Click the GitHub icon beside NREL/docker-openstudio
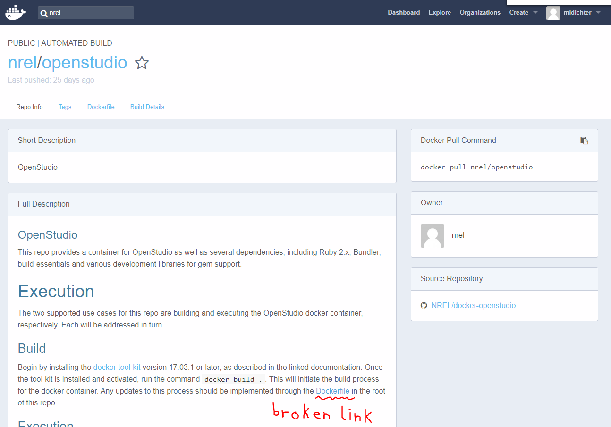 point(424,305)
